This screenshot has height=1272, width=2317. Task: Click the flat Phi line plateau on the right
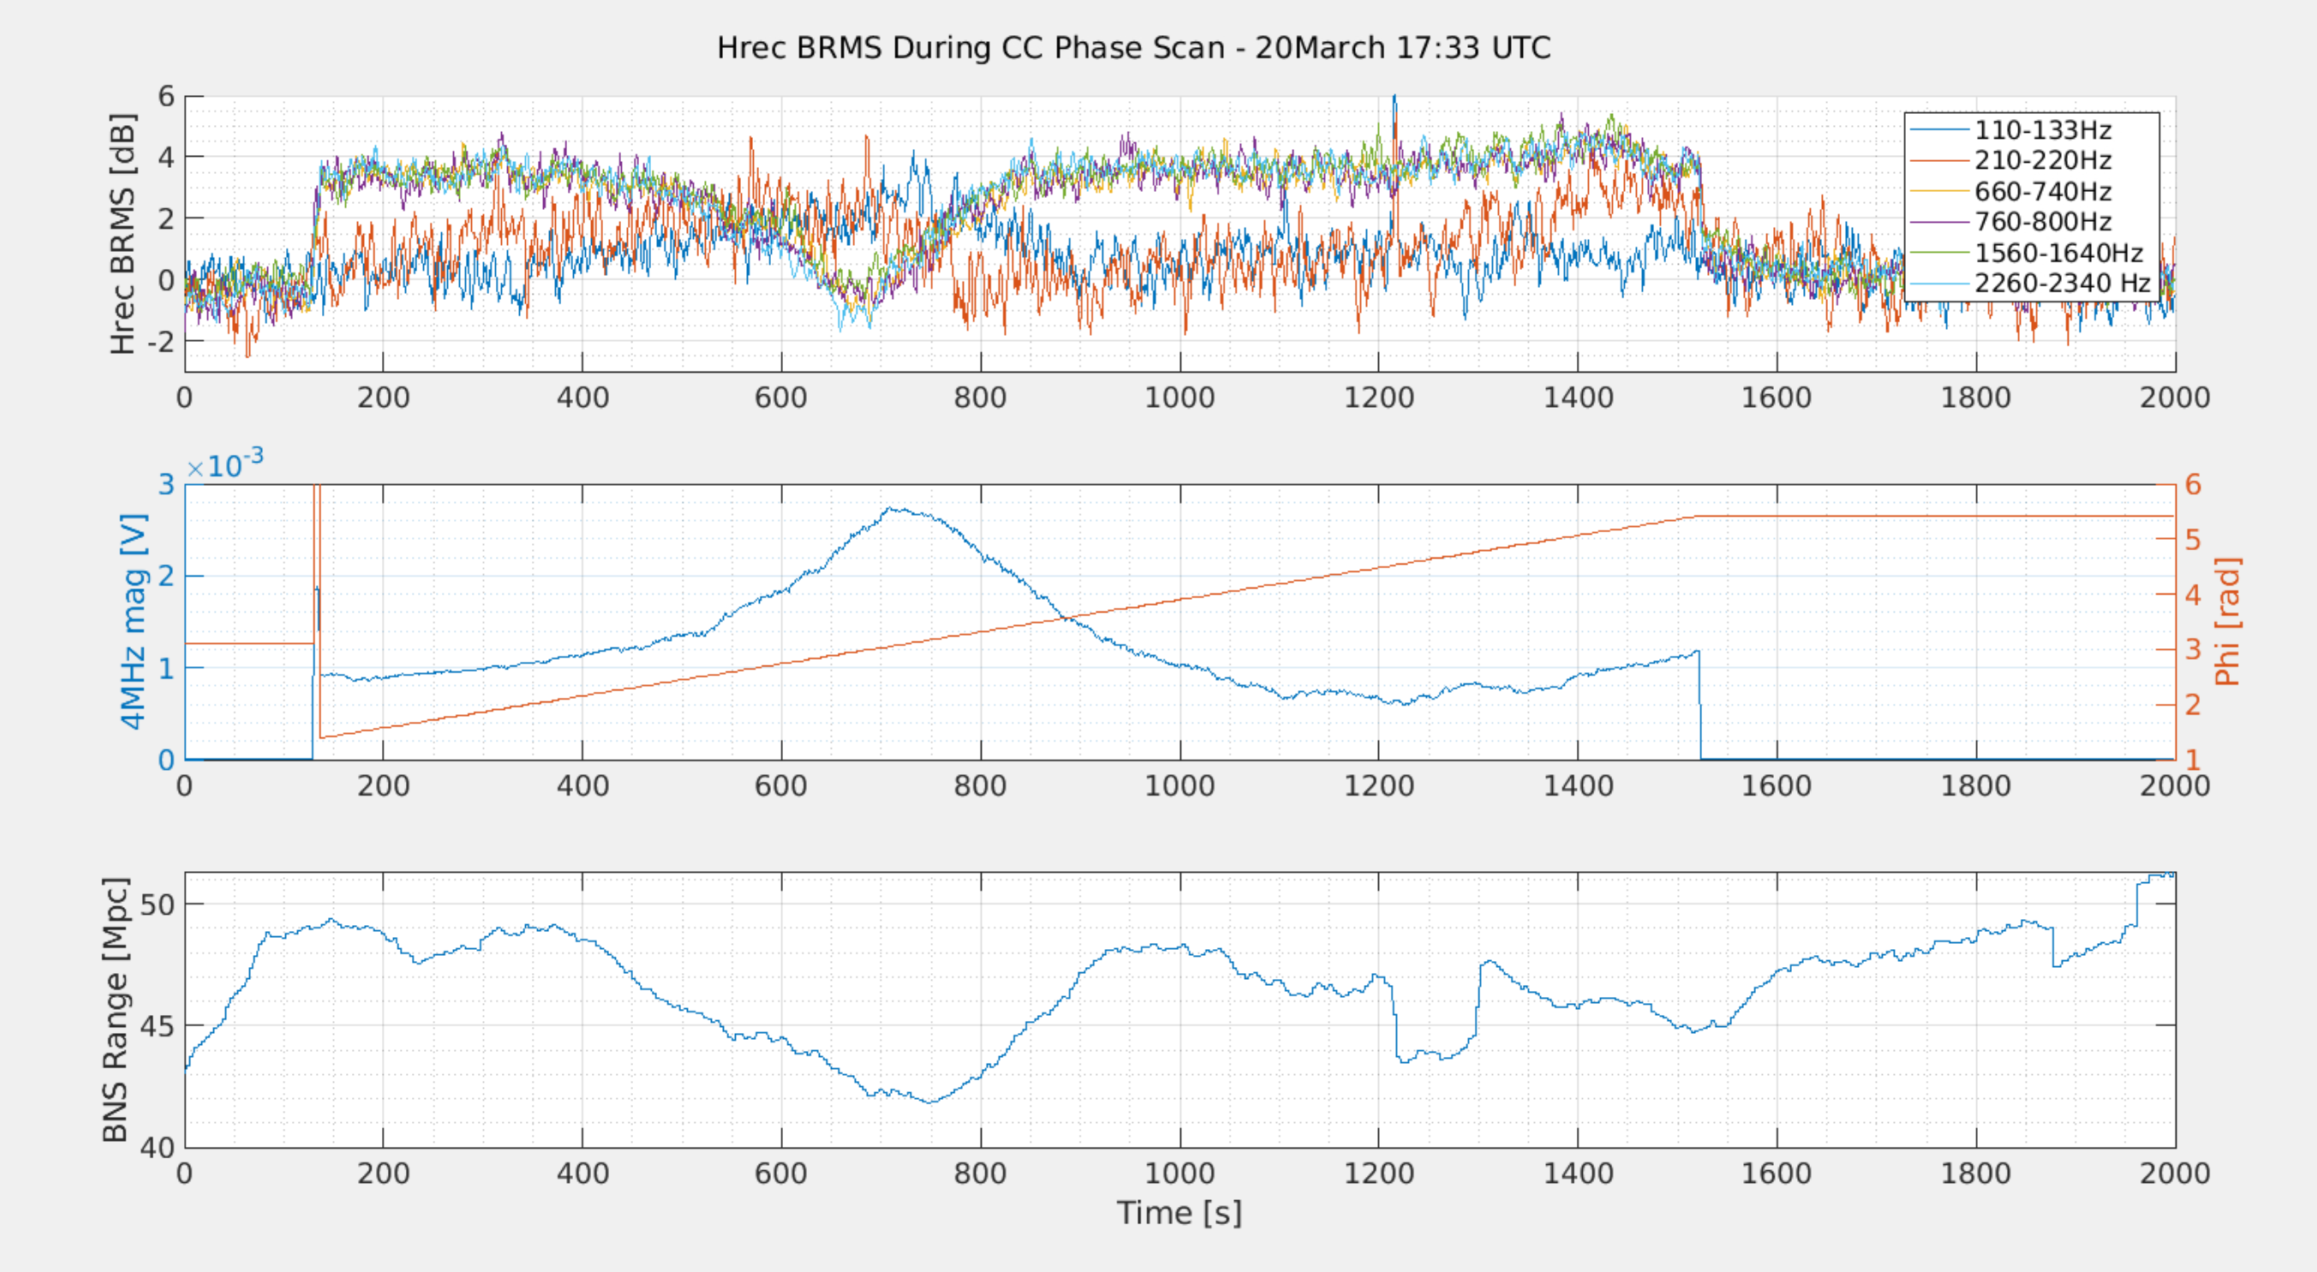(x=1934, y=517)
